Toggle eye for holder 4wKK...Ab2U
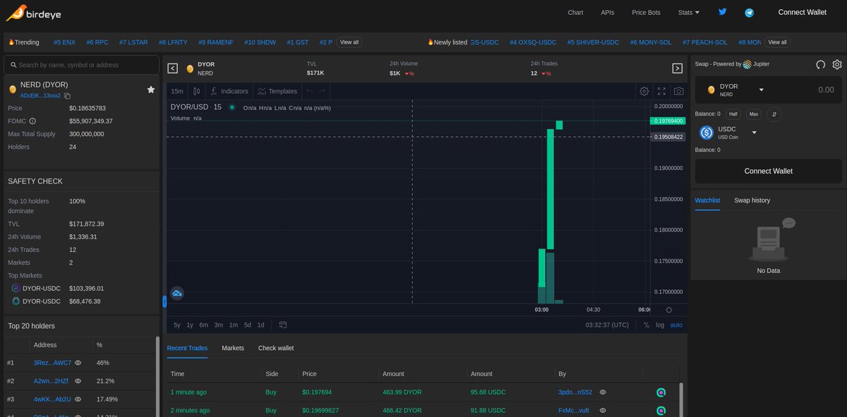This screenshot has width=847, height=417. coord(78,399)
